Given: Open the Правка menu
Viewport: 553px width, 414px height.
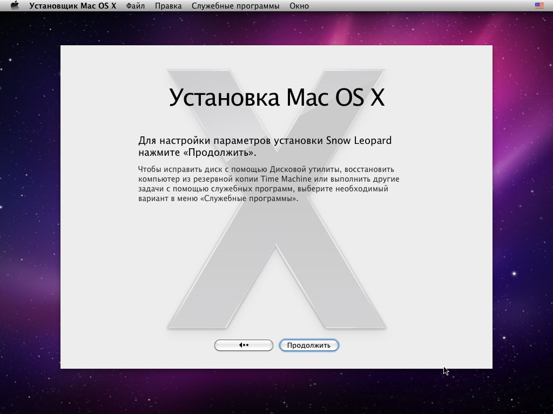Looking at the screenshot, I should pos(168,6).
